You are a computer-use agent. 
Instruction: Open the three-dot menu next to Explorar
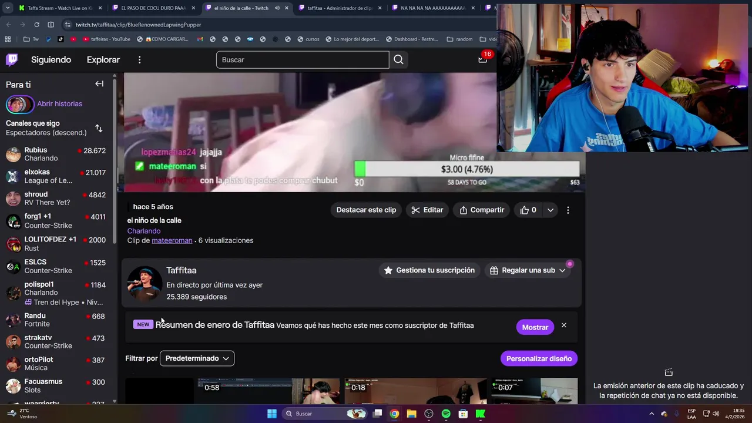[x=139, y=60]
